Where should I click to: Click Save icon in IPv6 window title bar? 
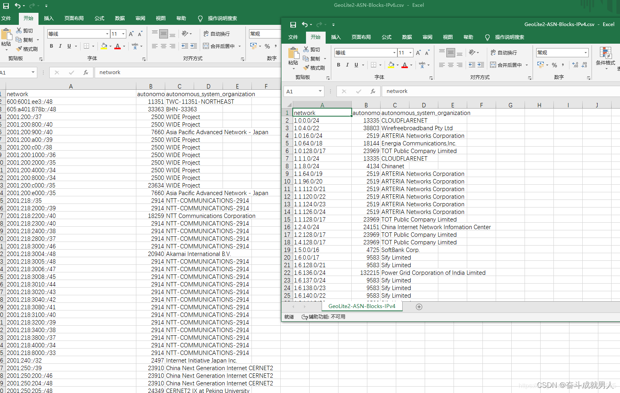click(6, 6)
